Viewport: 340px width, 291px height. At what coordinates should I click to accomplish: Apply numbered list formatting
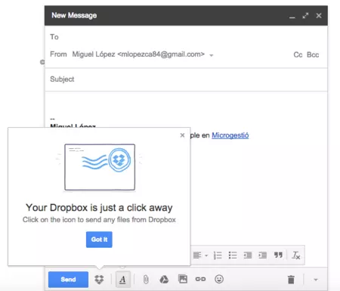pyautogui.click(x=218, y=255)
